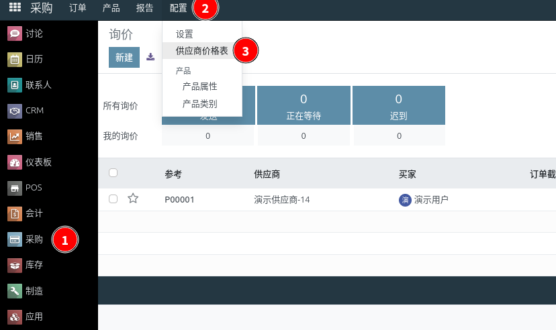The height and width of the screenshot is (330, 556).
Task: Open the 联系人 contacts app icon
Action: tap(15, 85)
